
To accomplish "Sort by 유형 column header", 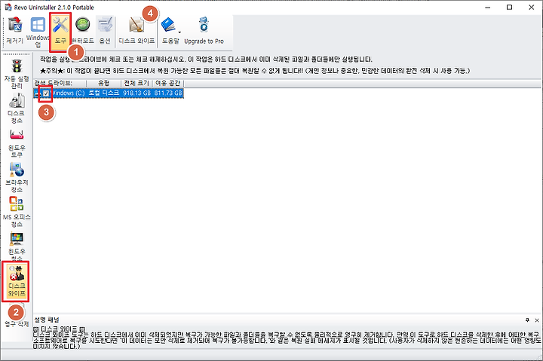I will (x=103, y=83).
